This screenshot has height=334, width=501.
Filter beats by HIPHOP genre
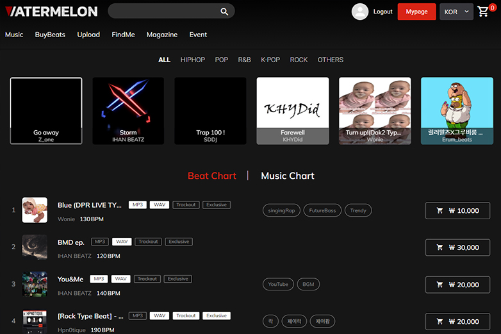pyautogui.click(x=192, y=60)
